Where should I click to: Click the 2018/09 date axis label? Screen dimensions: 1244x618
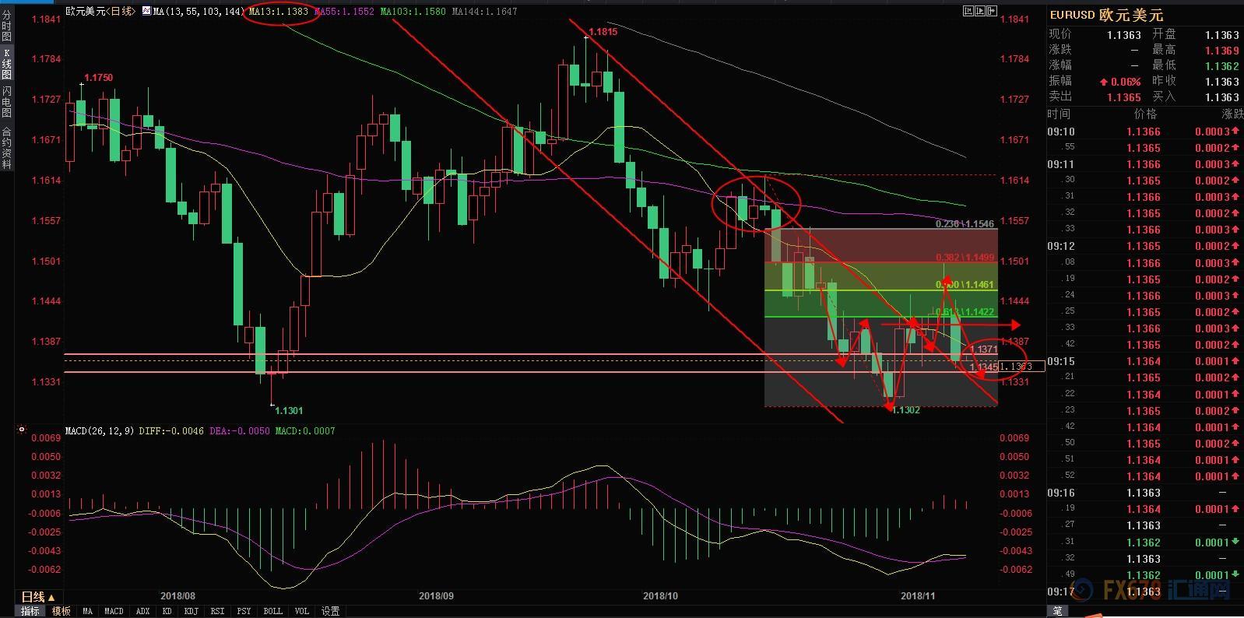[x=436, y=596]
